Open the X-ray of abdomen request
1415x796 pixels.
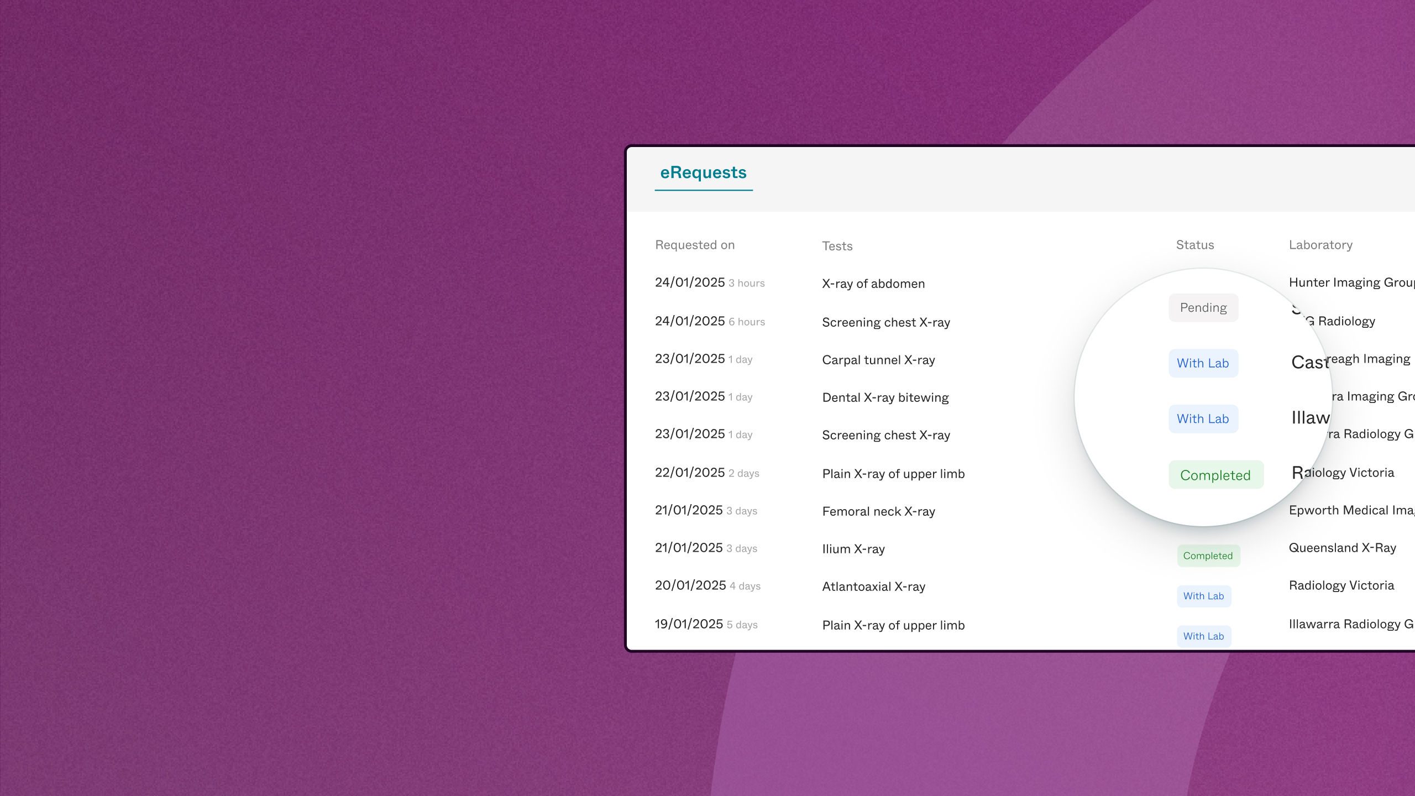click(x=873, y=284)
